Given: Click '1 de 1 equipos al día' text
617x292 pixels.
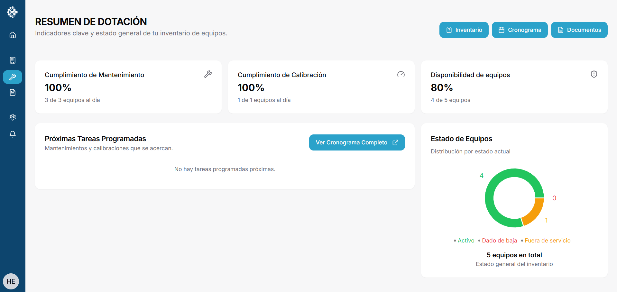Looking at the screenshot, I should [x=264, y=100].
